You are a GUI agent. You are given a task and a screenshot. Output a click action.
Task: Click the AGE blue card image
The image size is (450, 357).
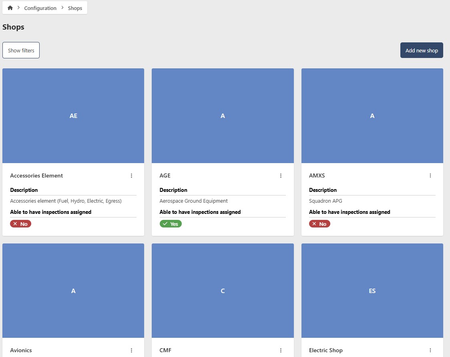tap(223, 116)
